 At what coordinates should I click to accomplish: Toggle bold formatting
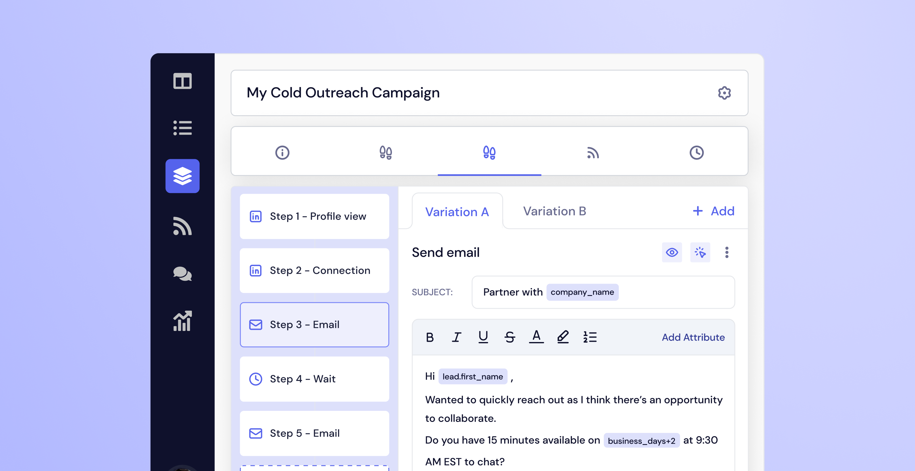pyautogui.click(x=429, y=337)
